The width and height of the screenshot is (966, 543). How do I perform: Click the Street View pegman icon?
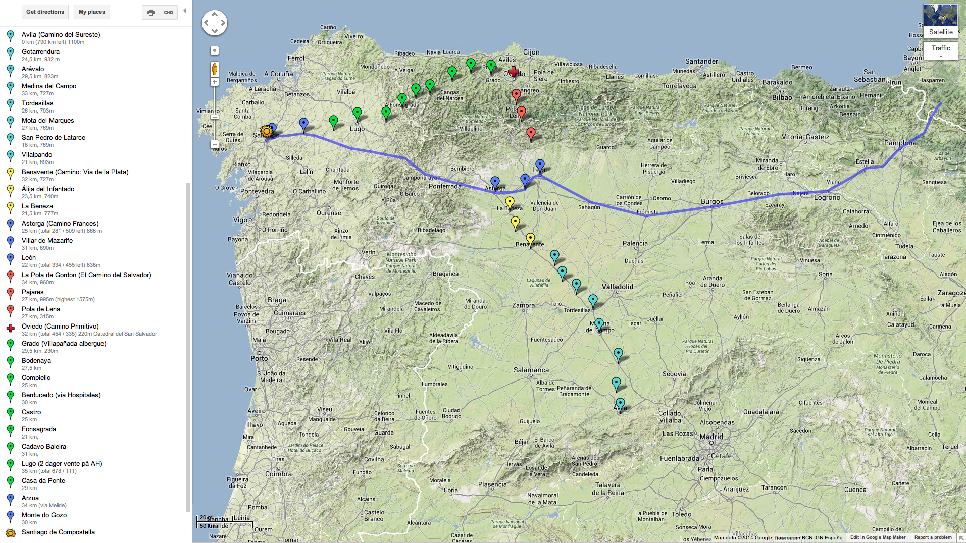click(215, 69)
